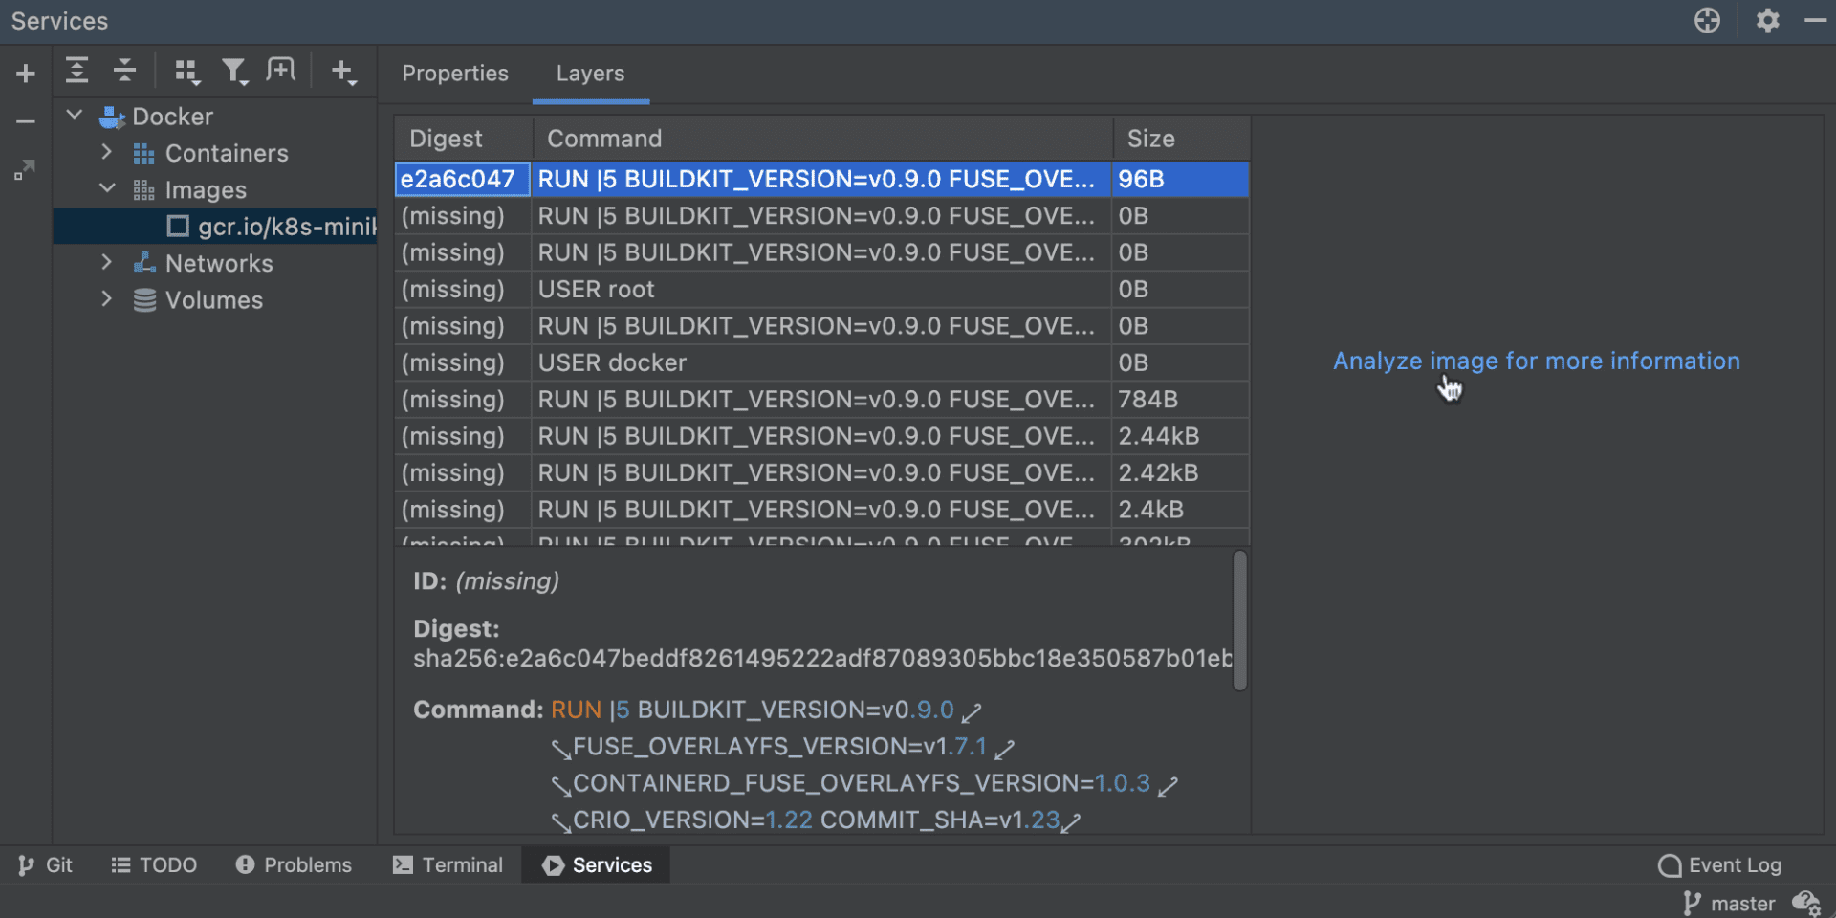Click the FUSE_OVERLAYFS_VERSION=v1.7.1 command line
The width and height of the screenshot is (1836, 918).
[781, 747]
